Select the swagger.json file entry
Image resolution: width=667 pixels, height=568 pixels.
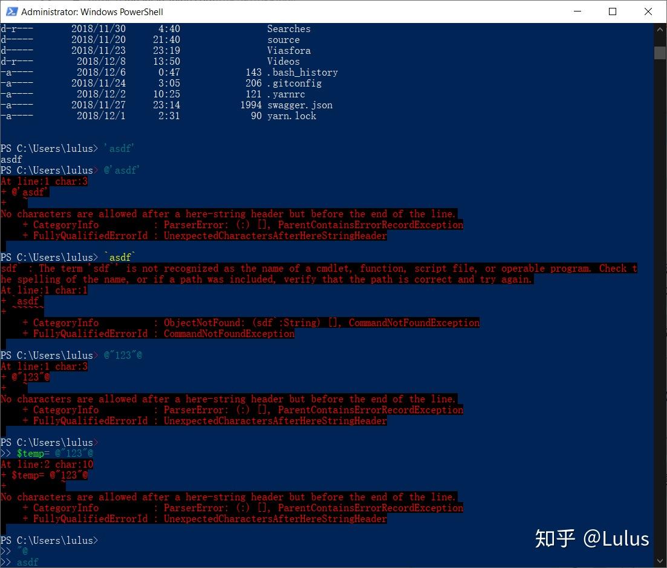(x=301, y=105)
